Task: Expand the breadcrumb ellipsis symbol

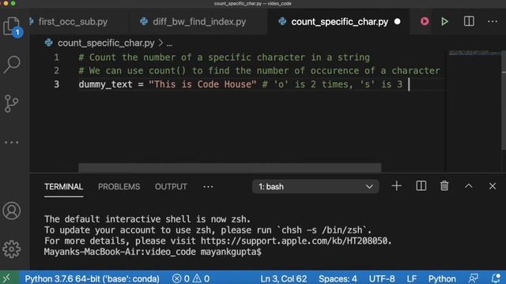Action: tap(169, 44)
